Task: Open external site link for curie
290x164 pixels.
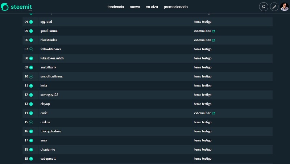Action: point(204,113)
